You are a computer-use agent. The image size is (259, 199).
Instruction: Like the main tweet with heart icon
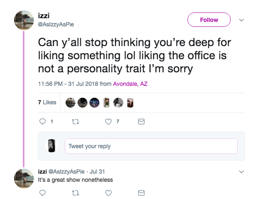coord(108,122)
